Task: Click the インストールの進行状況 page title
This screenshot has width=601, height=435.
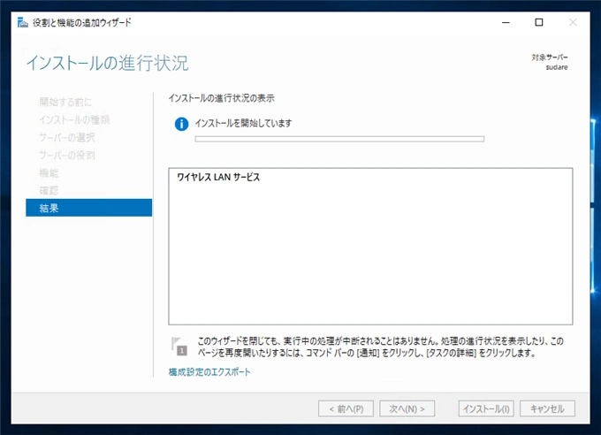Action: coord(107,63)
